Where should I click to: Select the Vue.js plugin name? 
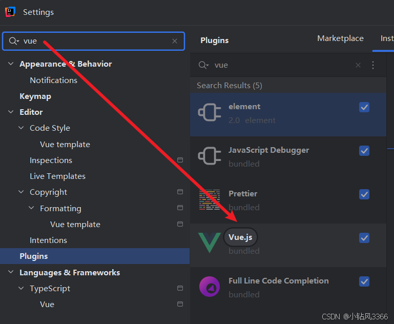point(240,237)
